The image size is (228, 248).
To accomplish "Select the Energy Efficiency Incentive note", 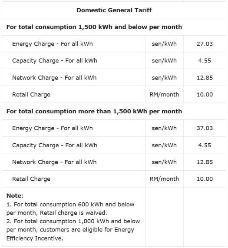I will [73, 230].
